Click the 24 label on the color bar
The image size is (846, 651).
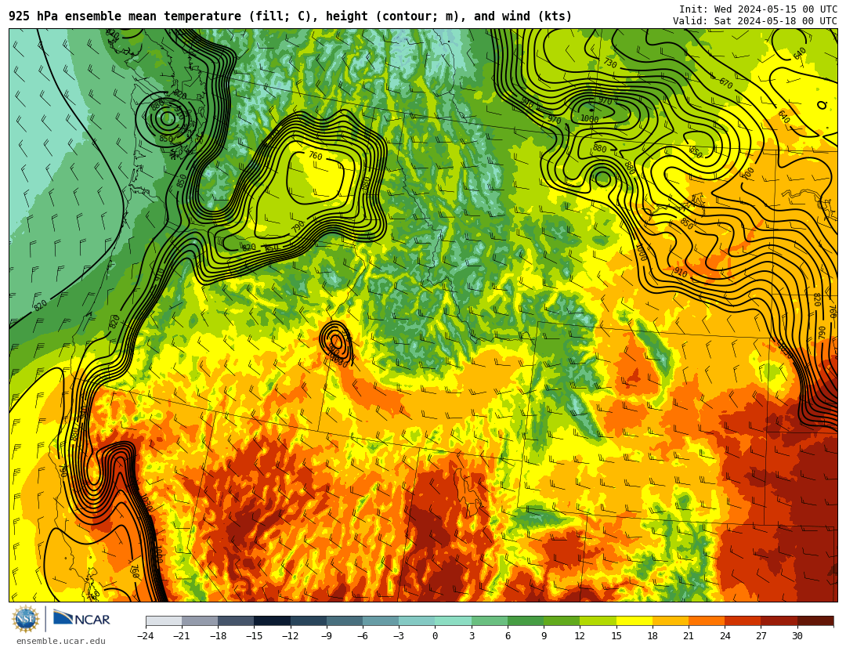click(725, 636)
